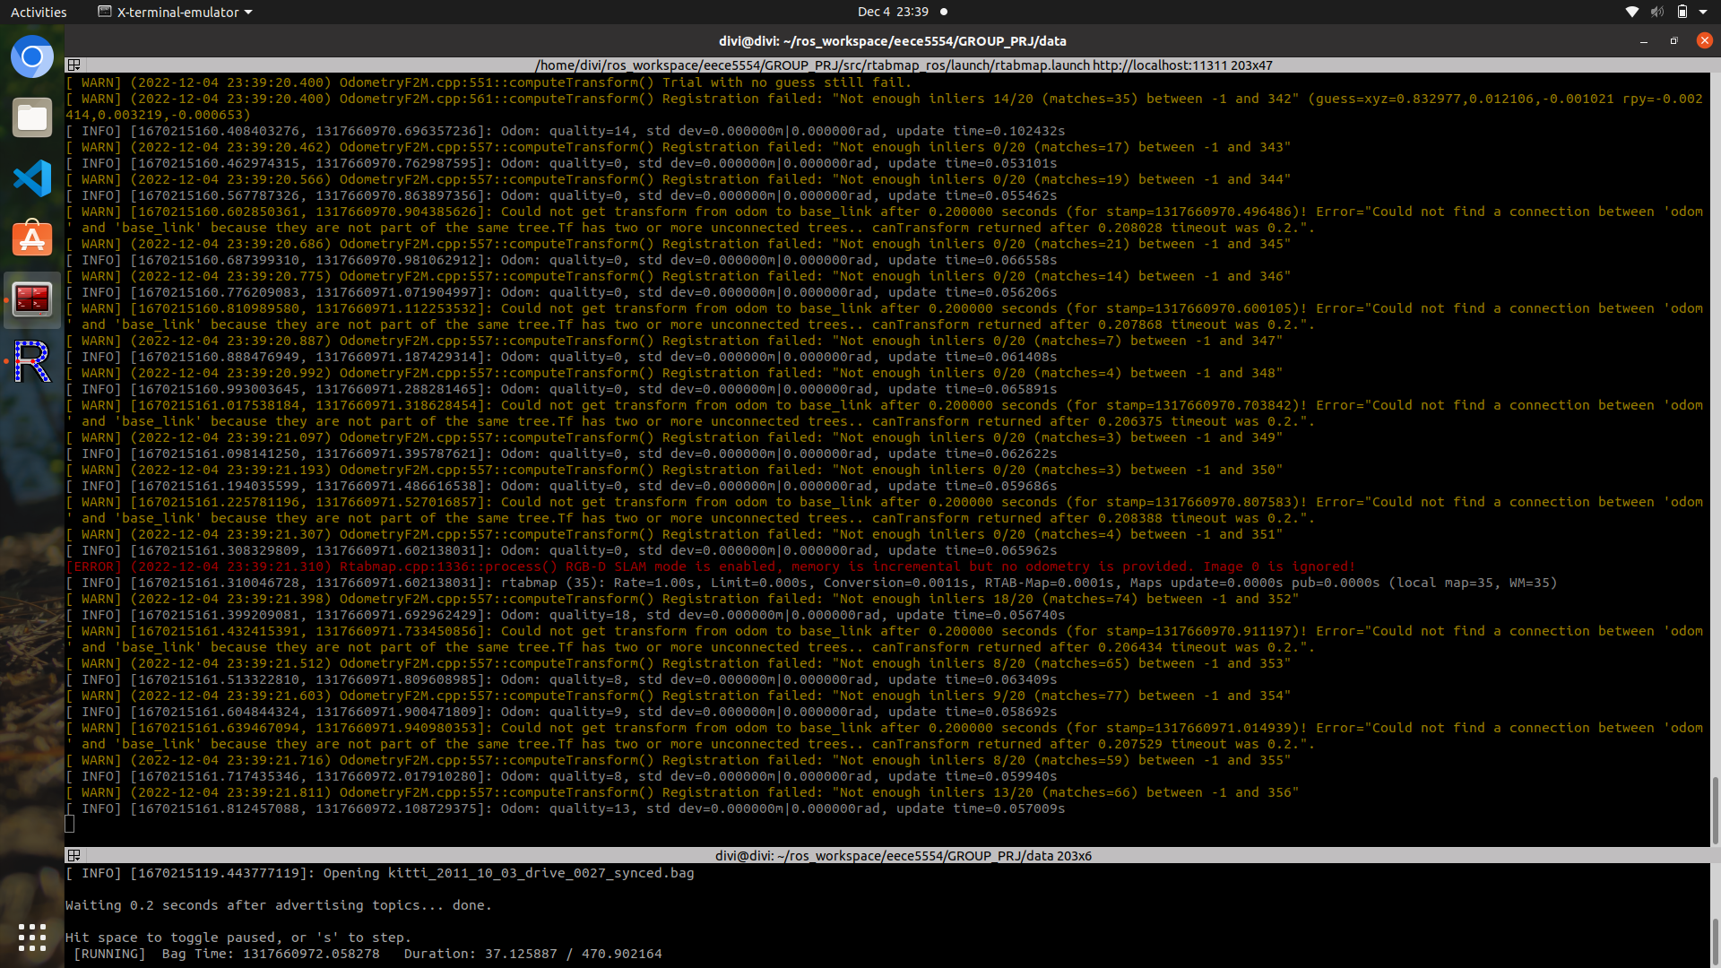Click the battery status indicator
Screen dimensions: 1721x968
click(1682, 12)
